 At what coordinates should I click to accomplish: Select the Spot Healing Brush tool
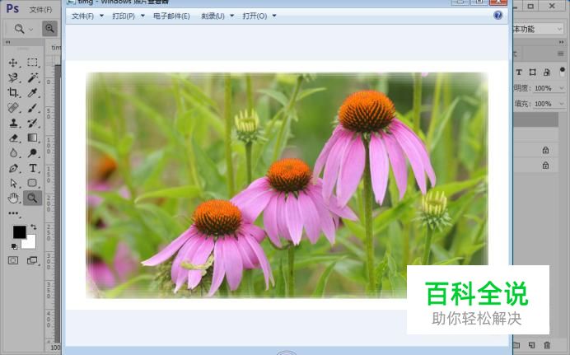tap(13, 108)
